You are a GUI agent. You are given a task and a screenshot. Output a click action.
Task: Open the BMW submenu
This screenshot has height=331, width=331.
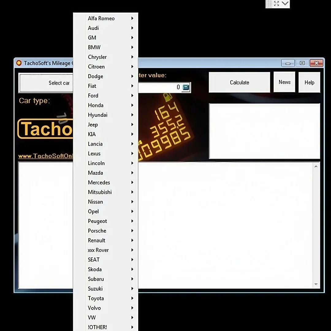(105, 47)
